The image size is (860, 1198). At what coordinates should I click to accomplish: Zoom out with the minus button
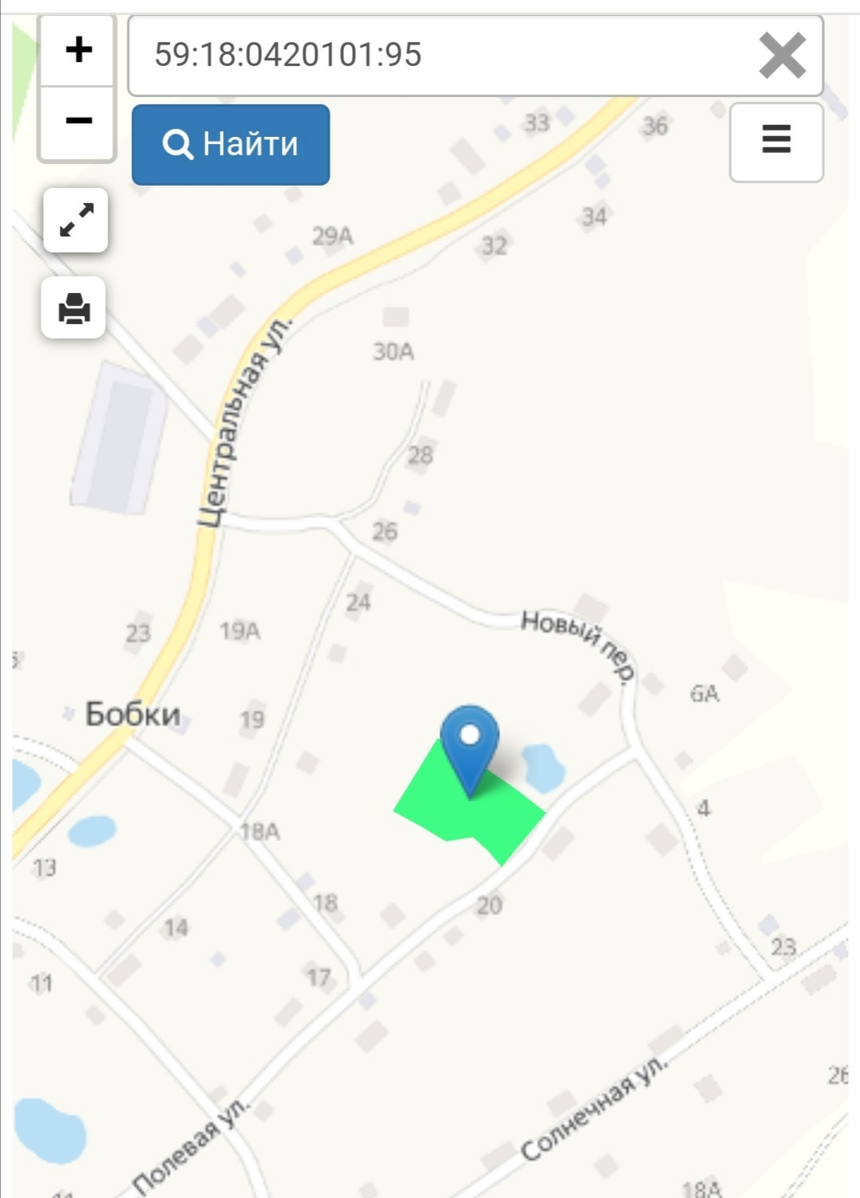[x=78, y=122]
